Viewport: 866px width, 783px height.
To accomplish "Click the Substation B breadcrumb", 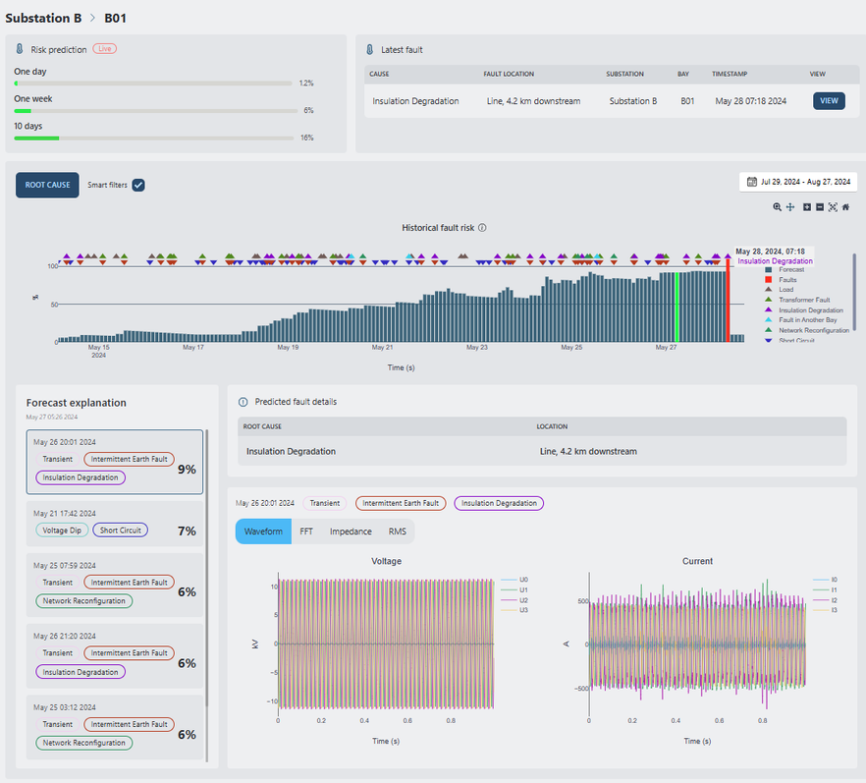I will point(43,18).
